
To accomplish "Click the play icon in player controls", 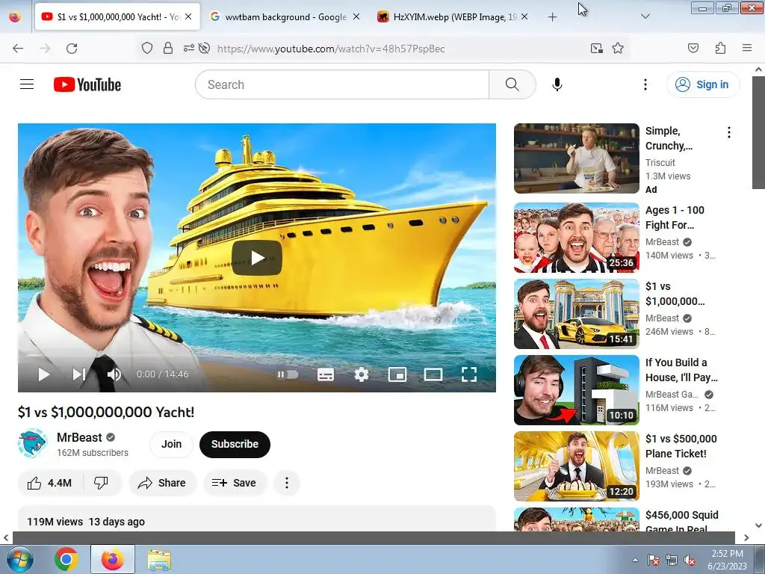I will [44, 374].
